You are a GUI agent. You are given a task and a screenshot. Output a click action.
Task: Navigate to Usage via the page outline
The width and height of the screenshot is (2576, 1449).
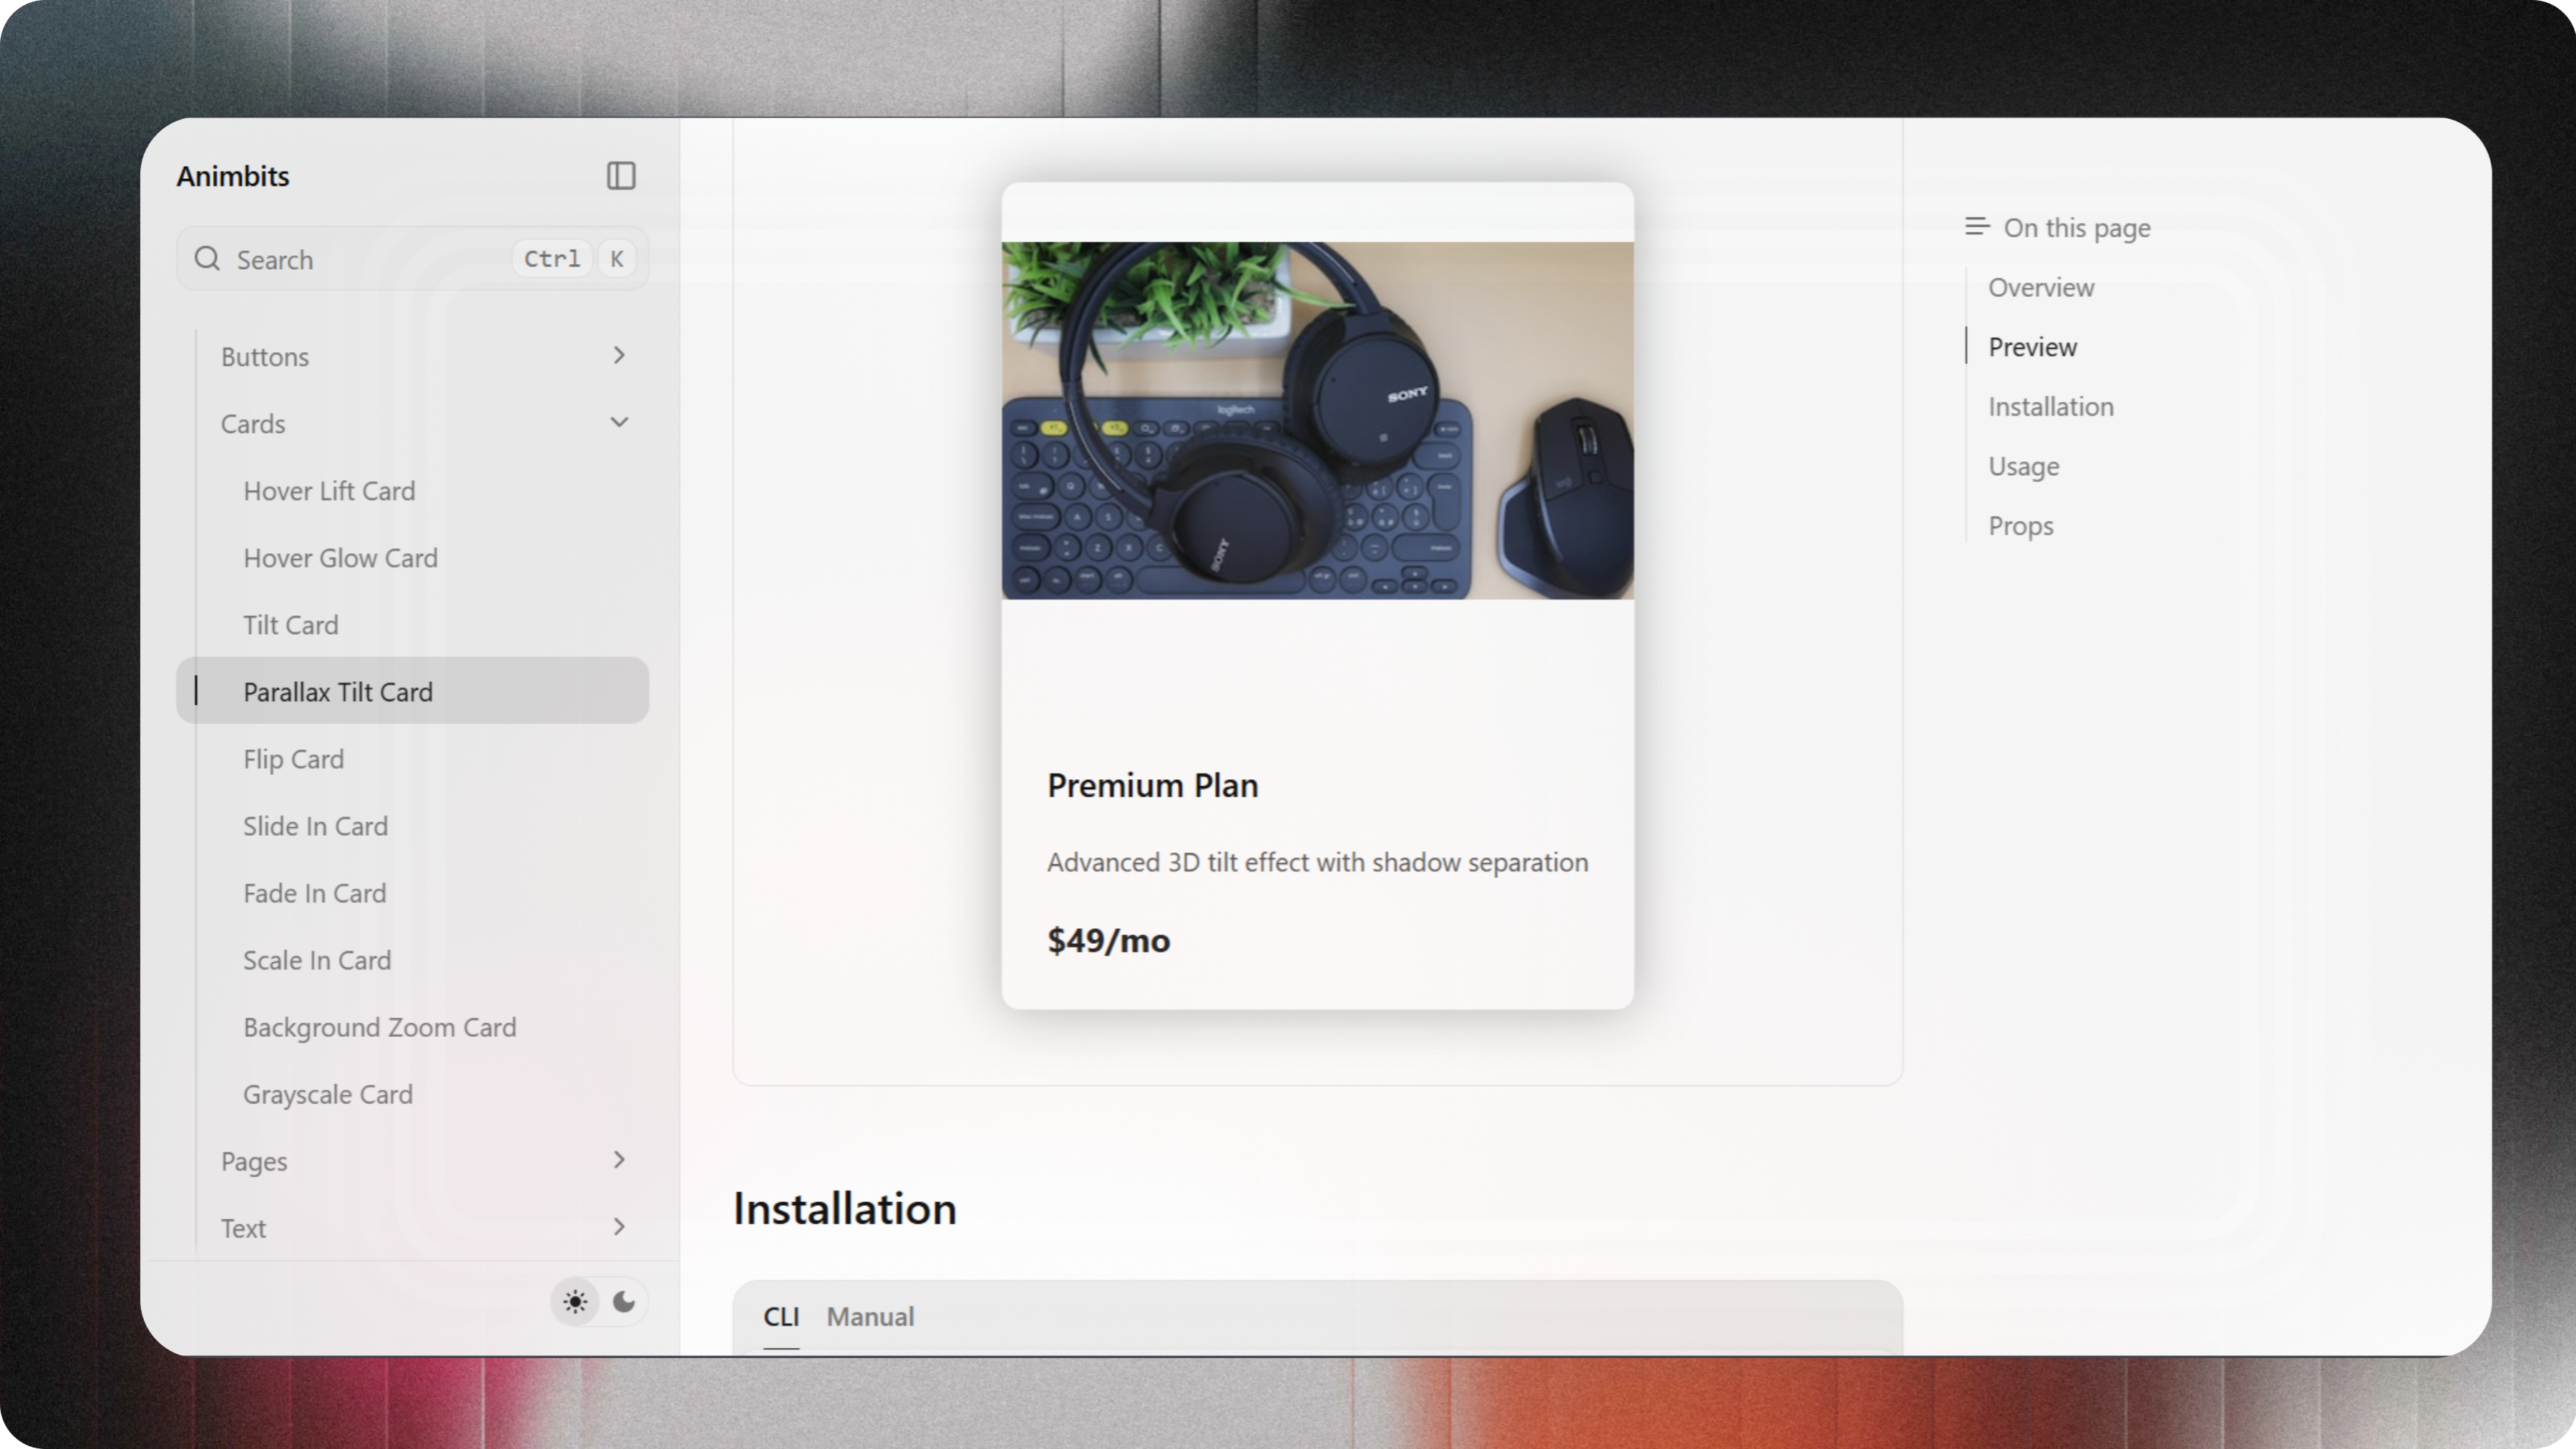tap(2023, 466)
